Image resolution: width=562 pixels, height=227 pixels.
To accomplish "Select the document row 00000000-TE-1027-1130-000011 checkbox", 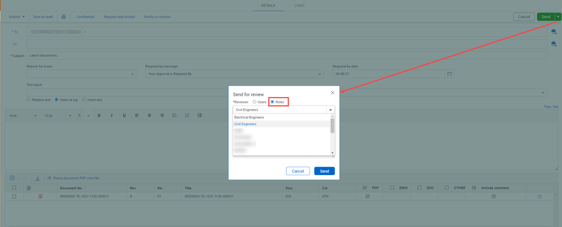I will point(14,197).
